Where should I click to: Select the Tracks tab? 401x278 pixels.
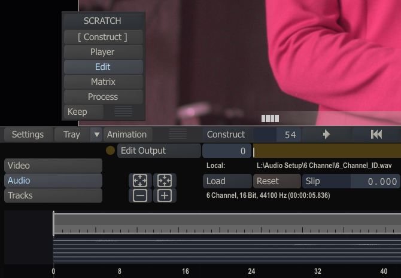(x=53, y=195)
